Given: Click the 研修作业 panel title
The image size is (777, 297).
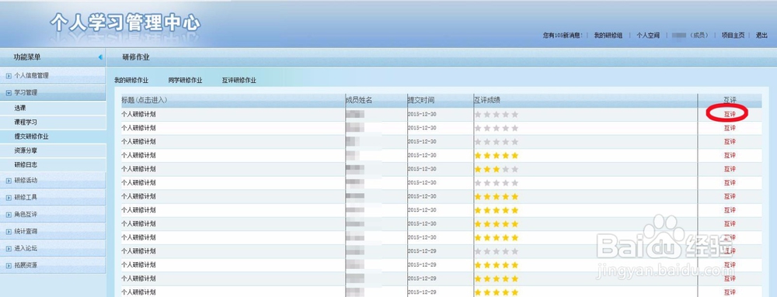Looking at the screenshot, I should (136, 57).
